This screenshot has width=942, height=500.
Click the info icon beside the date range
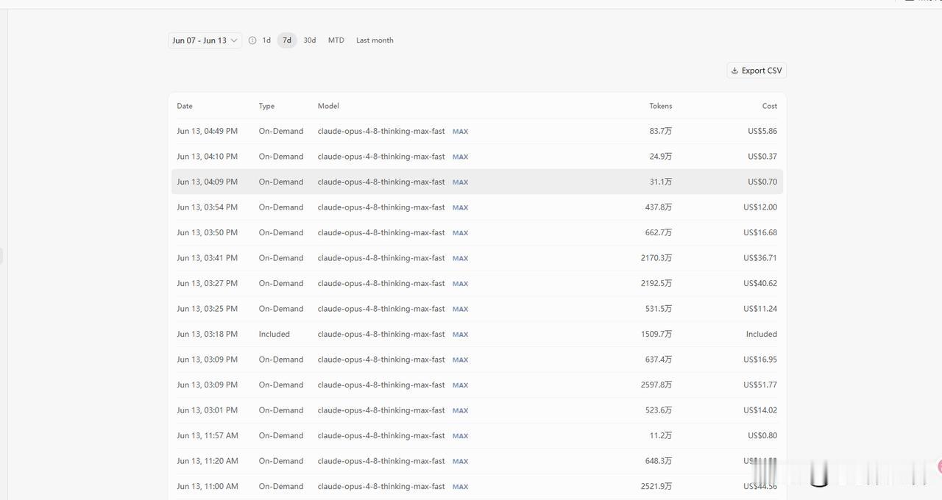[x=252, y=40]
